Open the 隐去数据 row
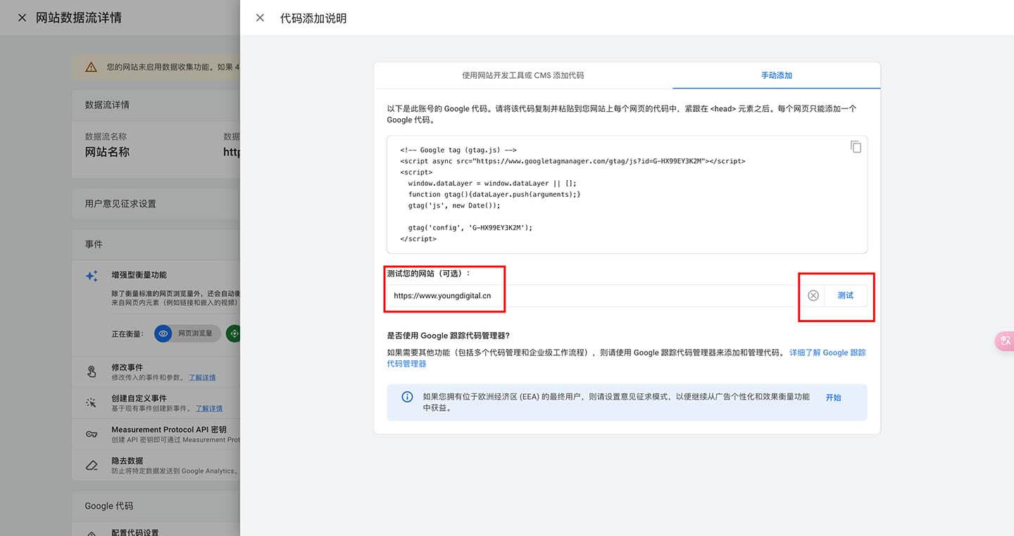 (x=156, y=465)
